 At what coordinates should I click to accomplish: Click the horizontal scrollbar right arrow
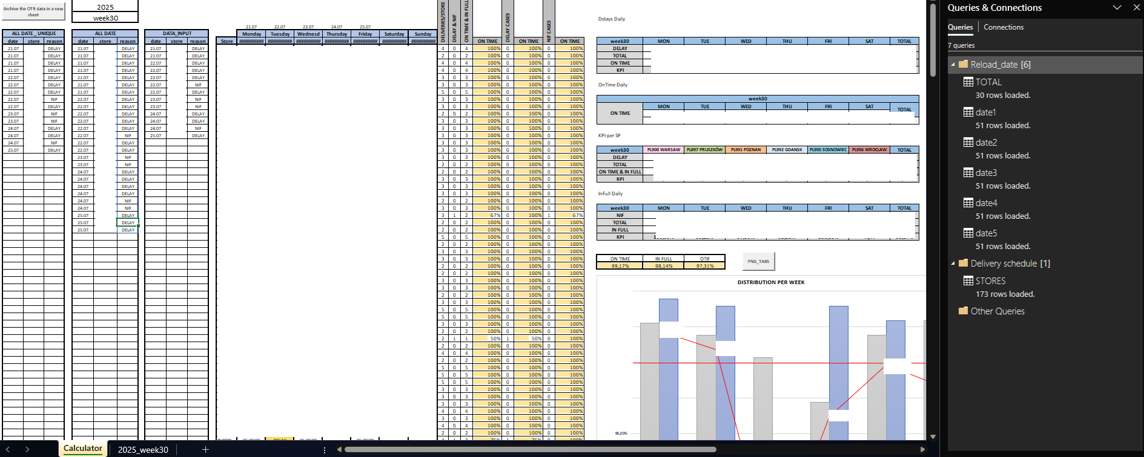(x=922, y=449)
